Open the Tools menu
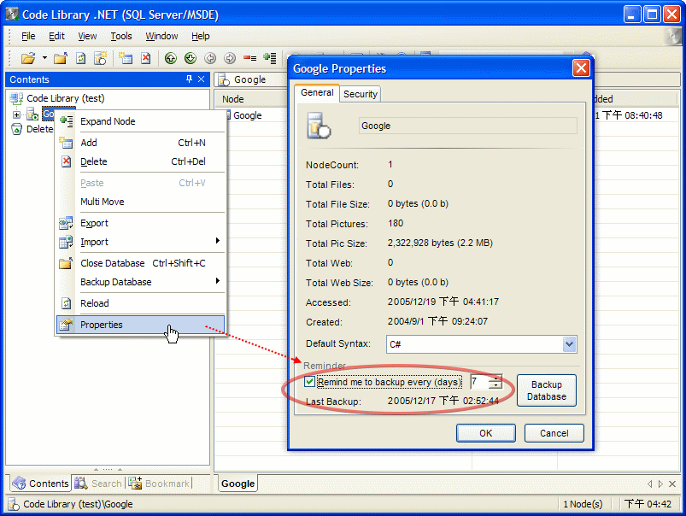Viewport: 686px width, 516px height. [x=121, y=36]
